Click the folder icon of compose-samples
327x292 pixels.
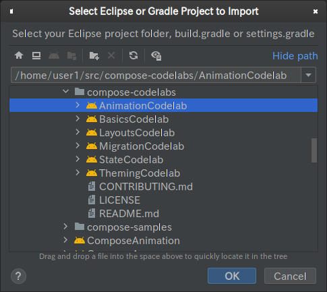click(x=80, y=227)
